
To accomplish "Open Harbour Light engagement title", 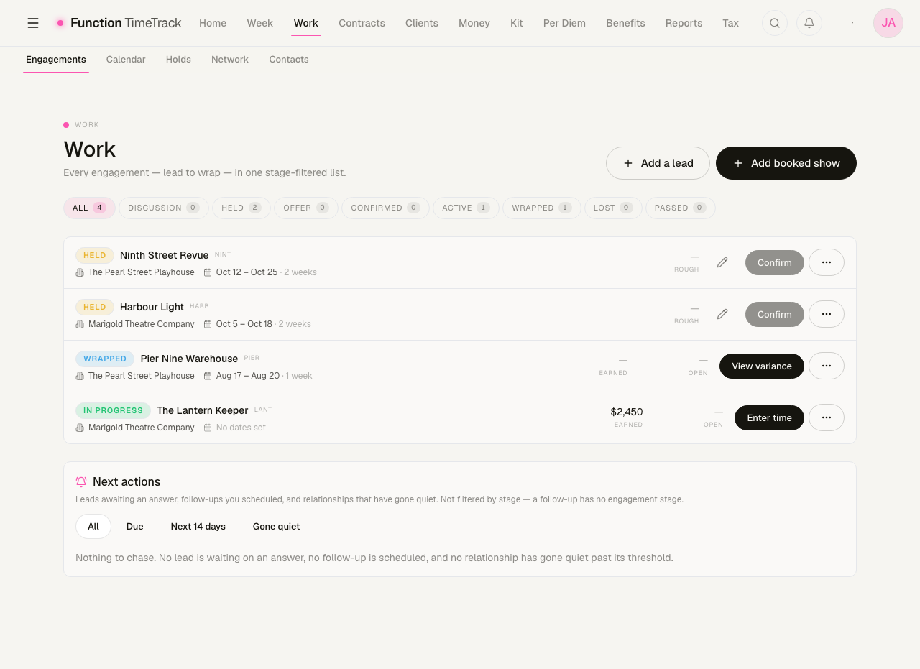I will coord(152,307).
